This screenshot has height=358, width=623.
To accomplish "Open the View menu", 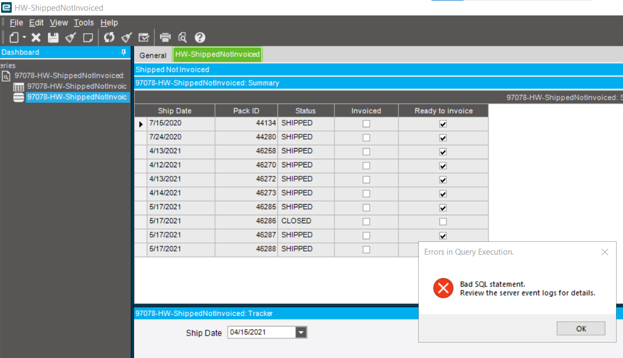I will click(59, 22).
